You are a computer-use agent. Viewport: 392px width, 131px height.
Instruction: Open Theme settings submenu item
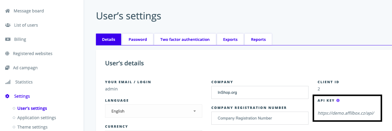[32, 127]
